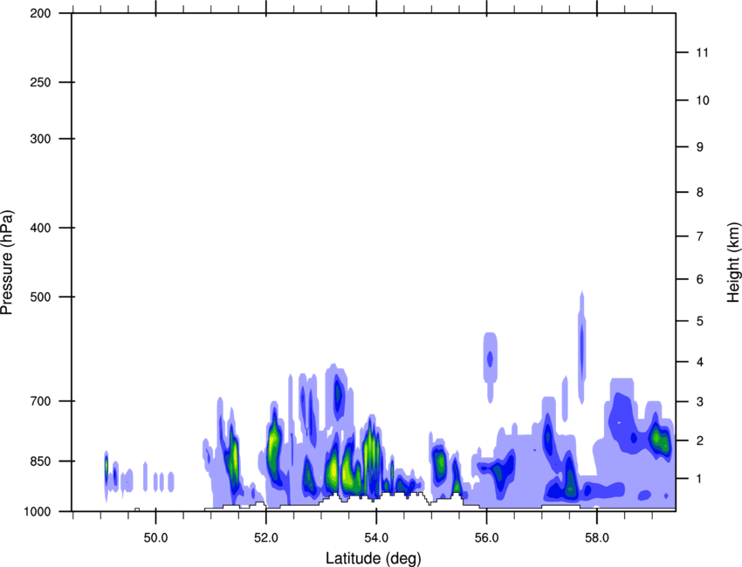Click the 54.0 latitude tick label

376,537
